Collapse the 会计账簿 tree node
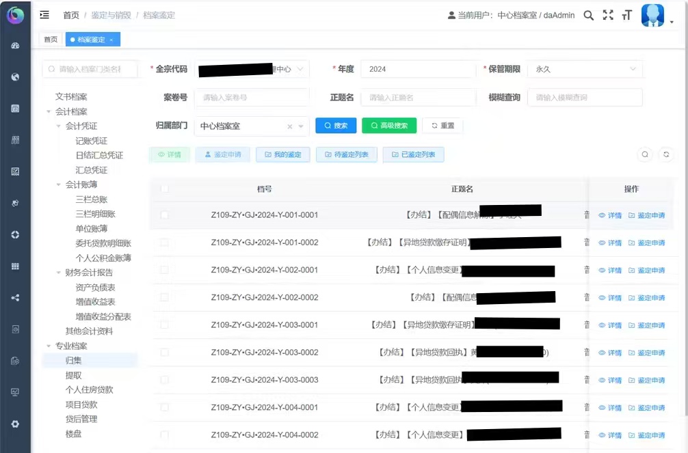The height and width of the screenshot is (453, 688). click(x=59, y=184)
